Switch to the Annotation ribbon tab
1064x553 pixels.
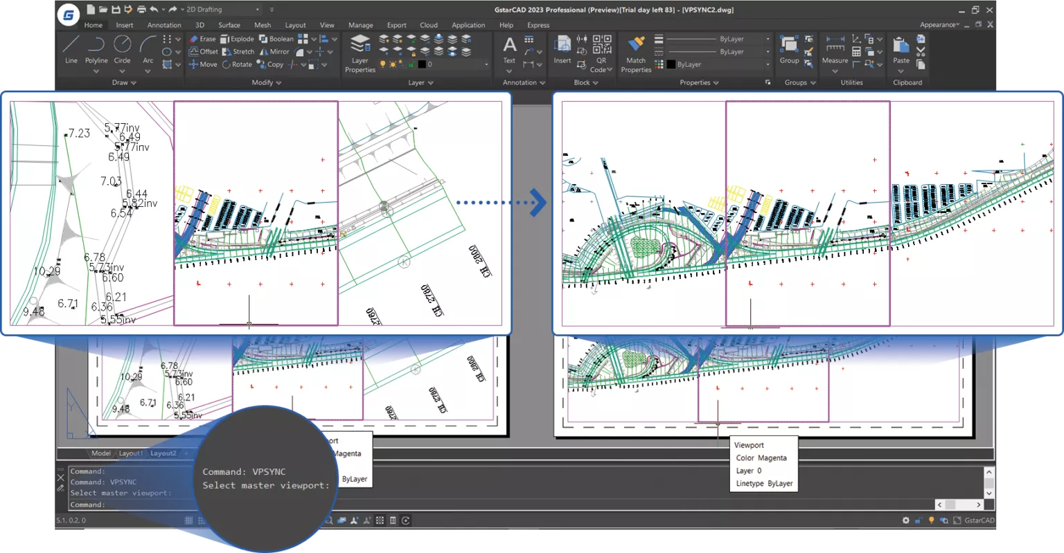tap(164, 25)
